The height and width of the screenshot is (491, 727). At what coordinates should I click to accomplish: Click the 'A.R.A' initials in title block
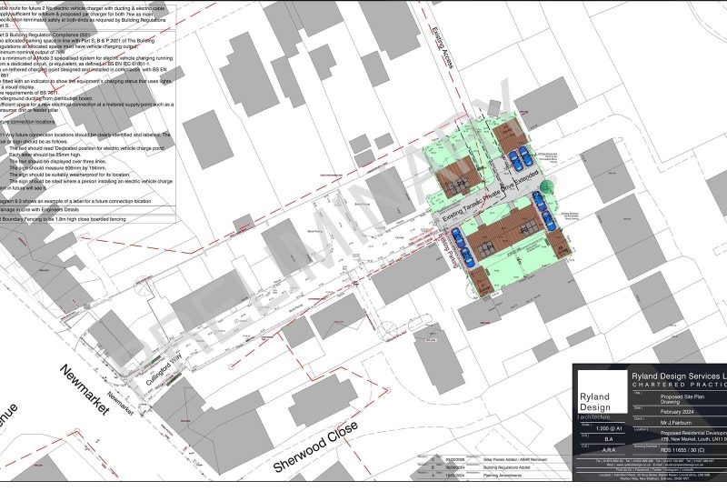click(x=609, y=450)
